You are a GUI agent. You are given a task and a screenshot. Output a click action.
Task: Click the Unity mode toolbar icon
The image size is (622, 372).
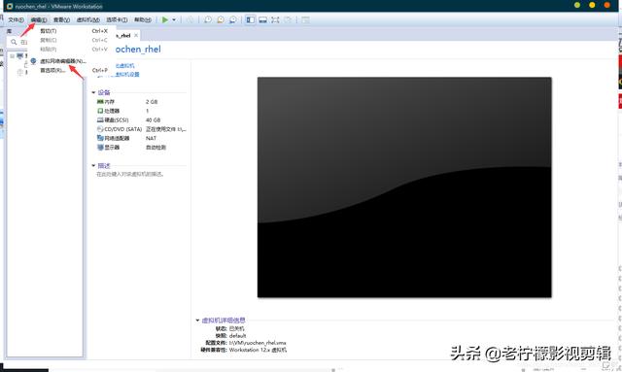[x=288, y=19]
